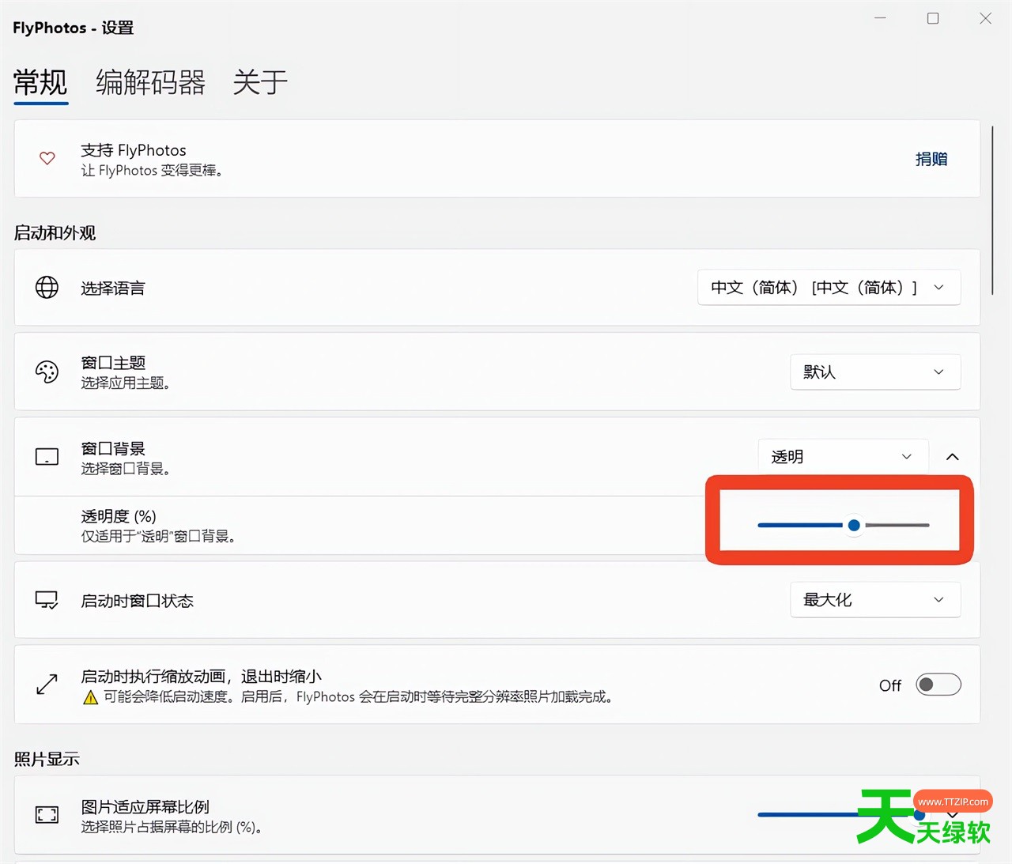The image size is (1012, 864).
Task: Click the heart icon beside 支持 FlyPhotos
Action: click(47, 158)
